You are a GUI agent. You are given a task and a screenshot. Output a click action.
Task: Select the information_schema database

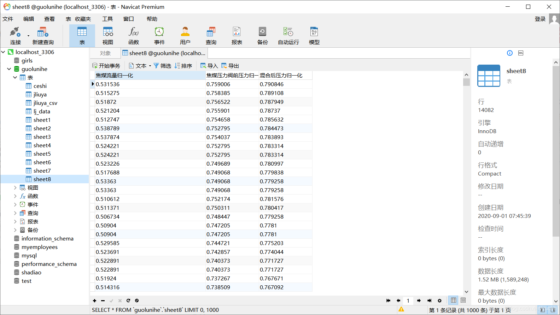[x=47, y=238]
